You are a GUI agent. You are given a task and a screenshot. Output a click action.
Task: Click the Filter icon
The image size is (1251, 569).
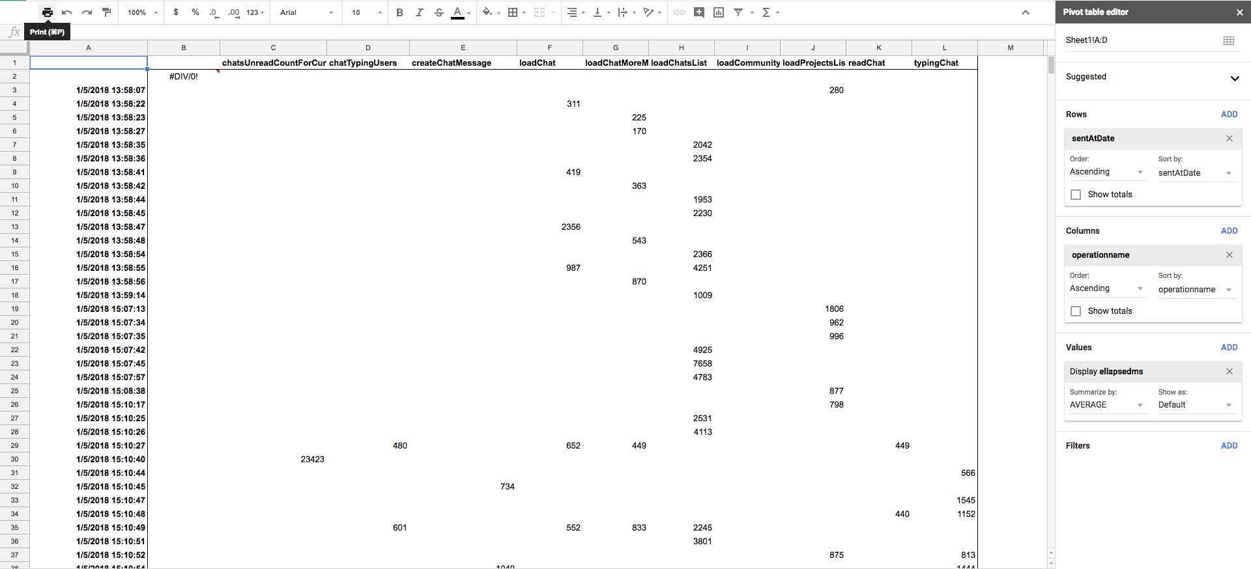(738, 12)
